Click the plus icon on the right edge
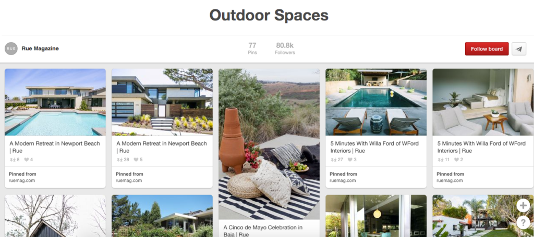This screenshot has height=237, width=534. (523, 205)
